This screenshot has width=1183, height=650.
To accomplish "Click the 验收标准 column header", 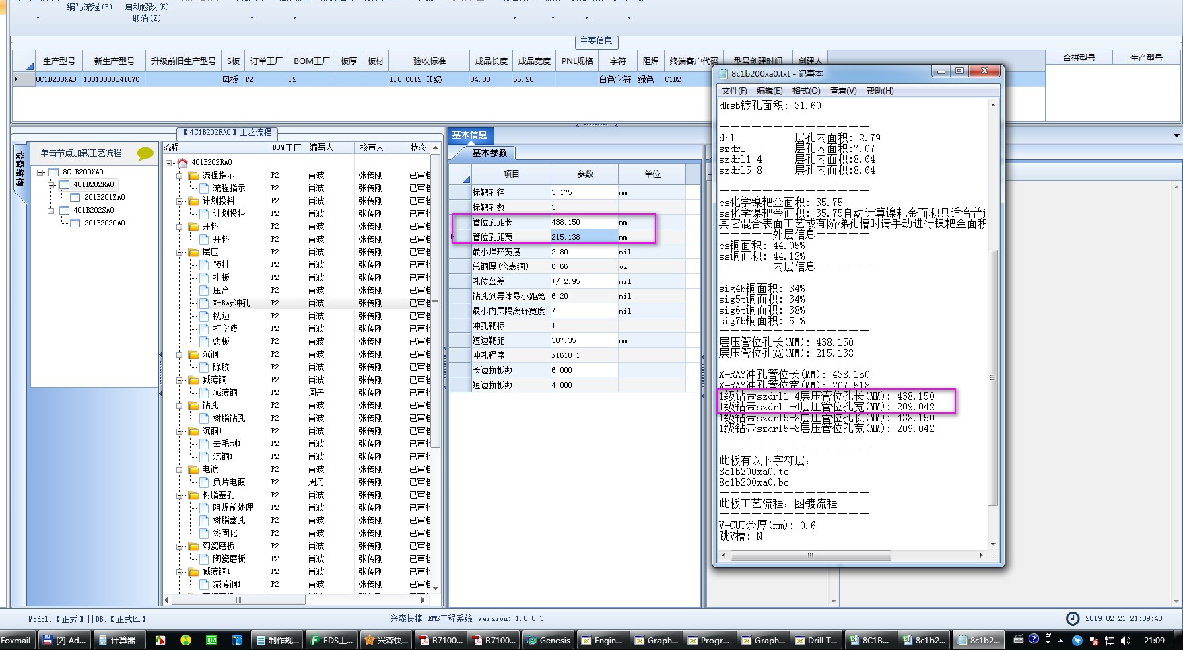I will [430, 61].
